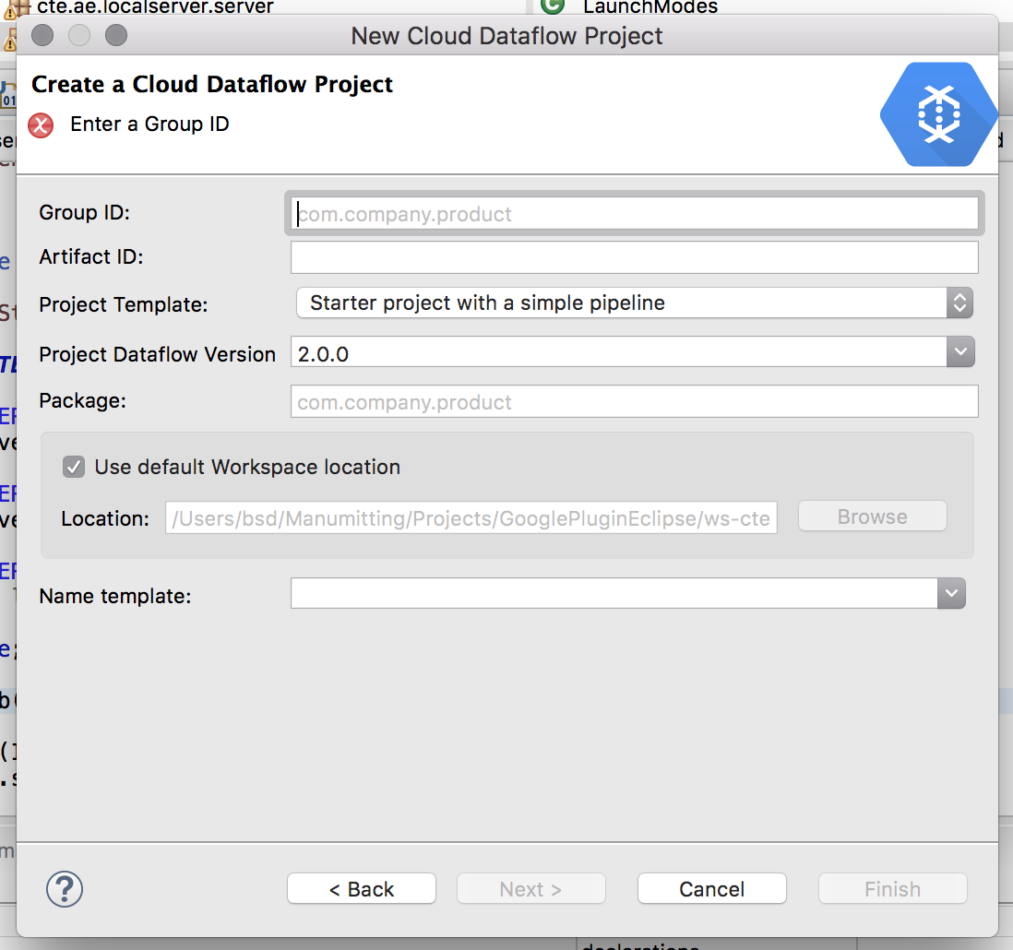This screenshot has height=950, width=1013.
Task: Open the Name template dropdown
Action: tap(951, 593)
